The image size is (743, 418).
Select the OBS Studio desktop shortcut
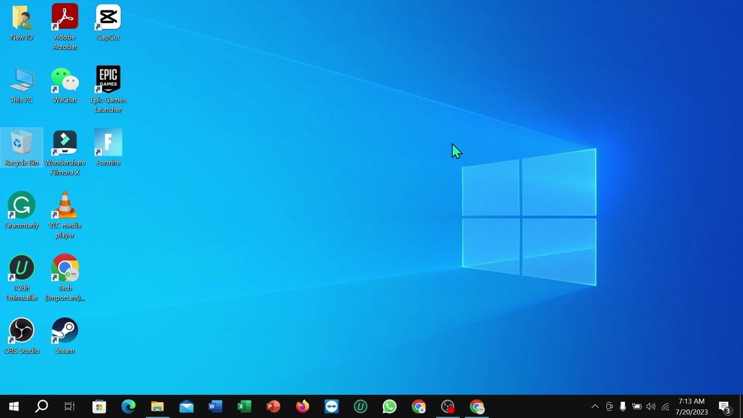21,337
